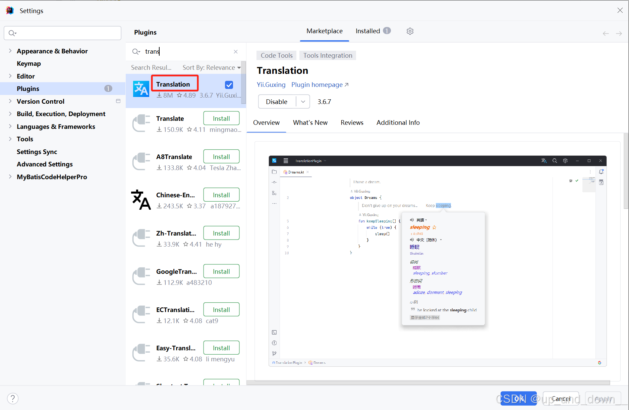Click the Installed count badge
629x410 pixels.
click(x=387, y=31)
